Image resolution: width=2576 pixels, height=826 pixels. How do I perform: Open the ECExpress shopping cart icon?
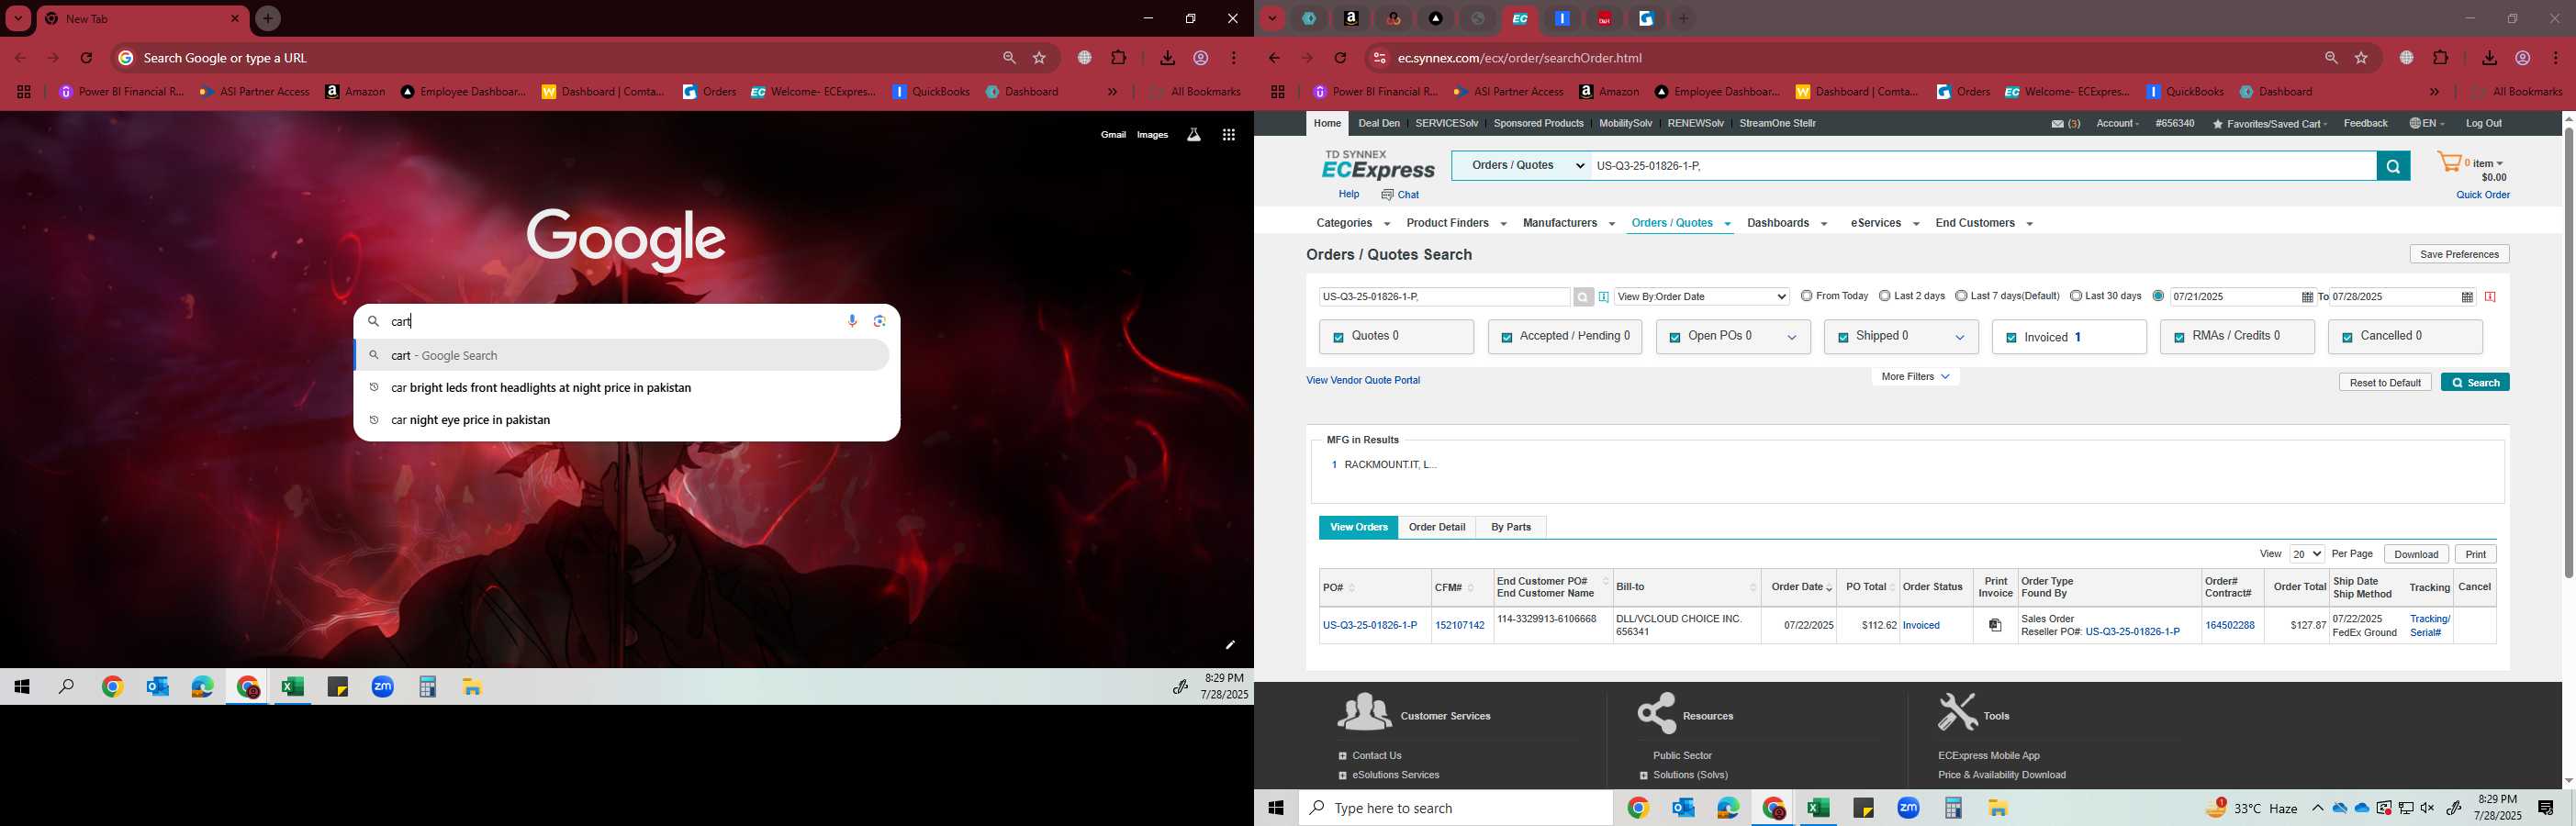click(2449, 164)
